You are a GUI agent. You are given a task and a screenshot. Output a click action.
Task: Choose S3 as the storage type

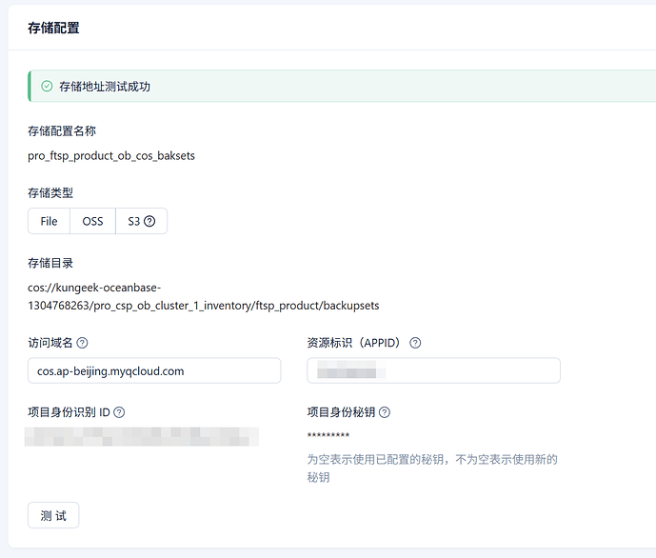pos(134,221)
